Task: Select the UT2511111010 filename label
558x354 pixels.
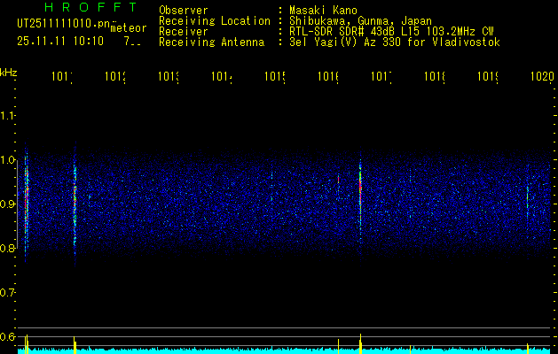Action: (59, 24)
